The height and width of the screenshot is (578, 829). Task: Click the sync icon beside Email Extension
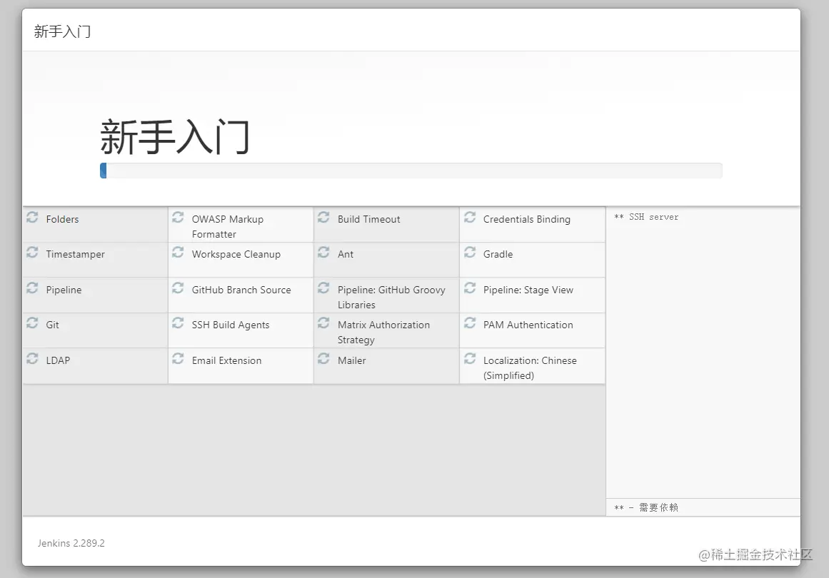click(179, 359)
